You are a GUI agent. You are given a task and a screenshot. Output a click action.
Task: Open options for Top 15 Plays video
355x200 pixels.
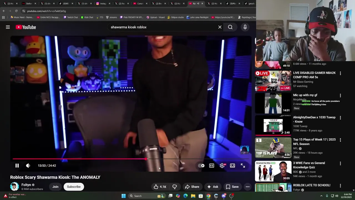[340, 140]
